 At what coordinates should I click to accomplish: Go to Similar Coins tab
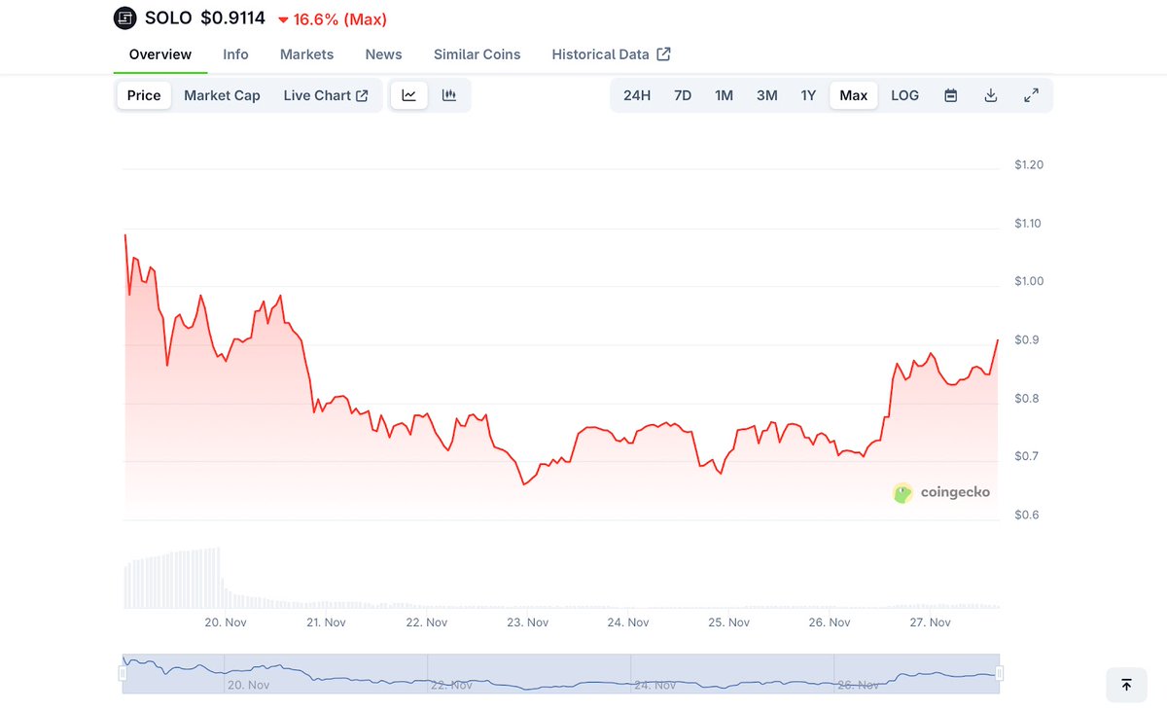coord(477,54)
